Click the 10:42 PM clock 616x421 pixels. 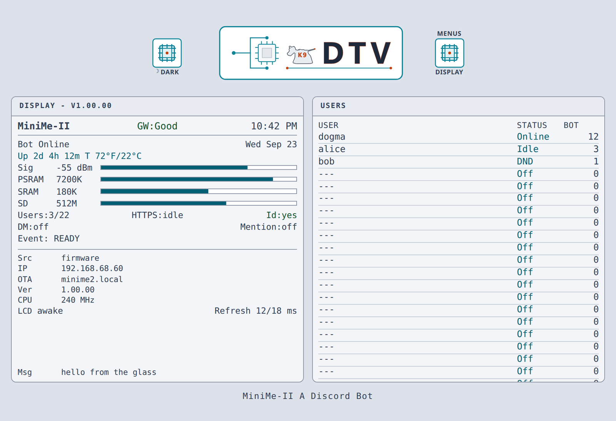[x=274, y=126]
